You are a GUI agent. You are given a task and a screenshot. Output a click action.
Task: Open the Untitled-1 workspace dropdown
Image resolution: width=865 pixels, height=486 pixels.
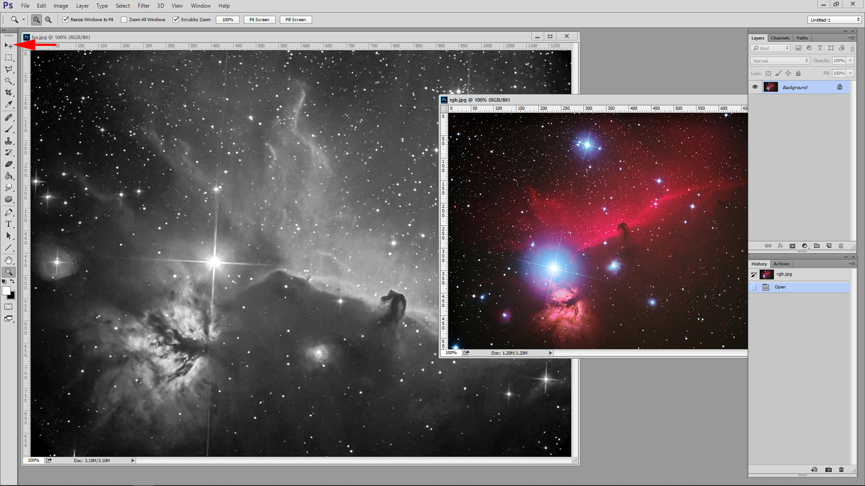(x=834, y=20)
